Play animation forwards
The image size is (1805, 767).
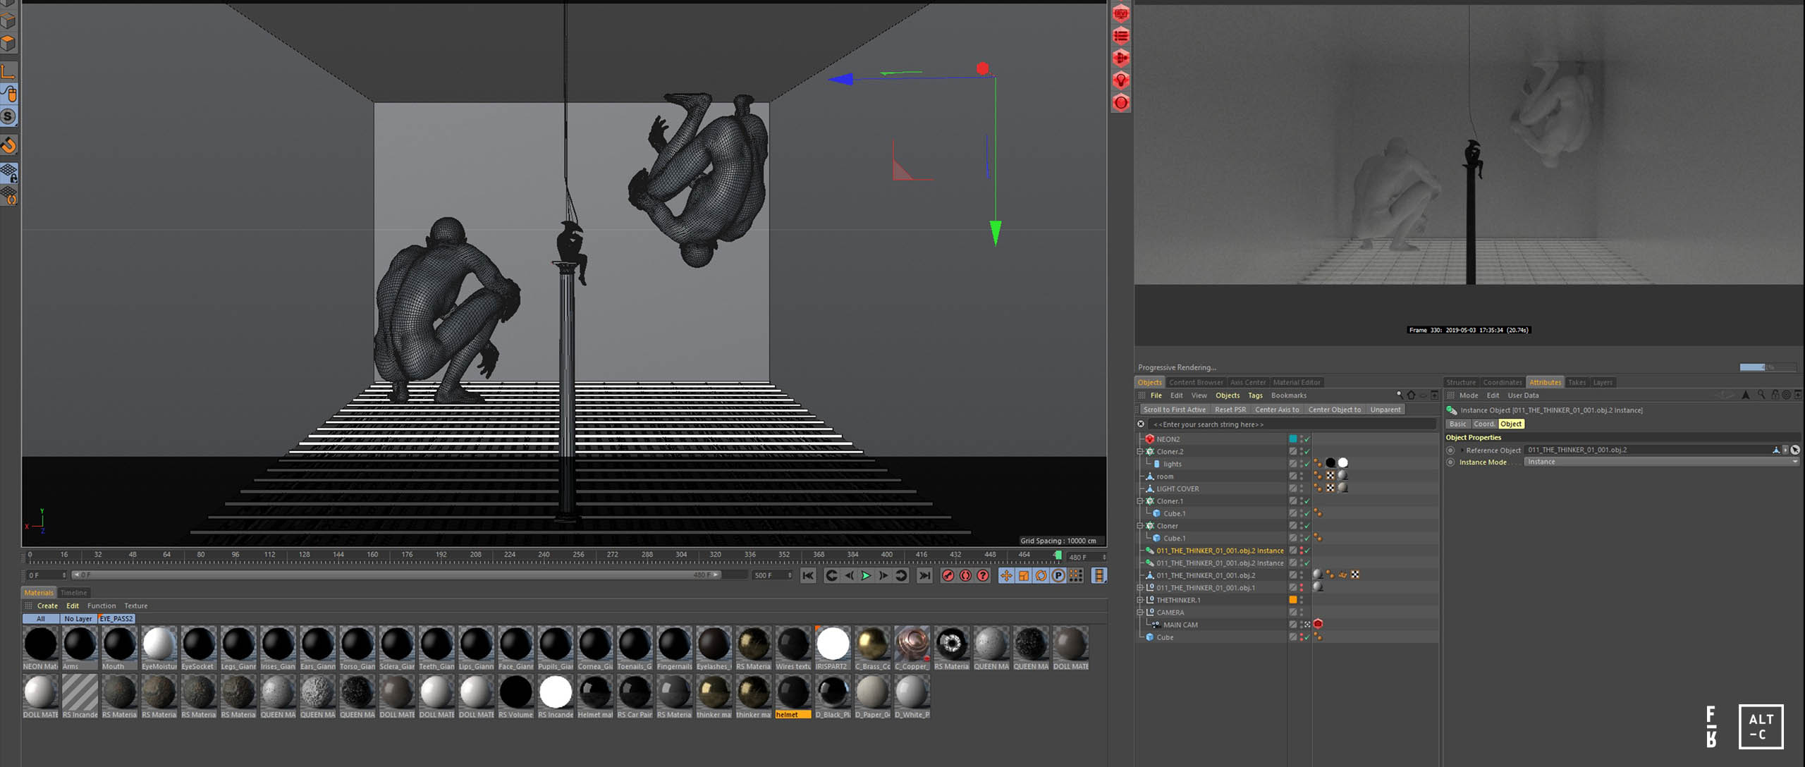pos(866,576)
